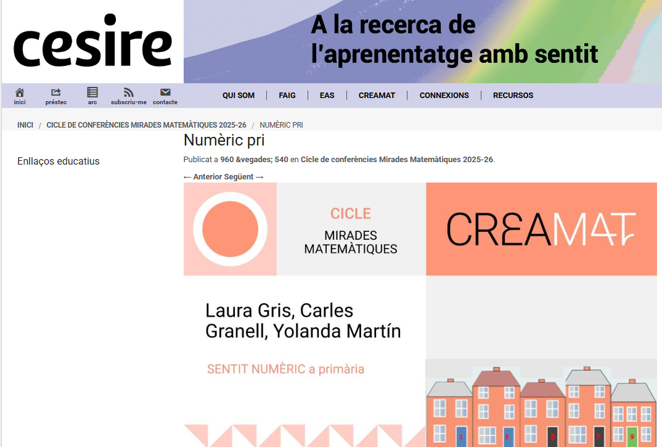Click the inici home icon
662x447 pixels.
[20, 92]
